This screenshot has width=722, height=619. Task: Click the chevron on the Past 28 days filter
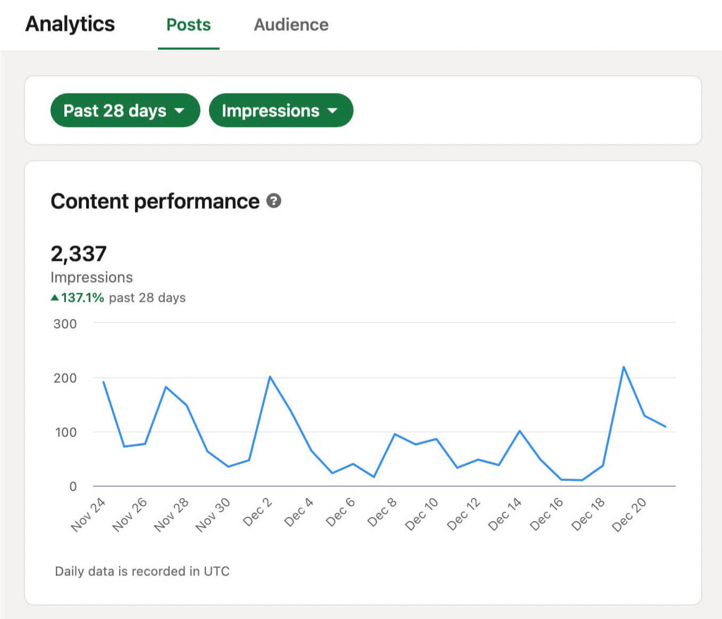180,111
